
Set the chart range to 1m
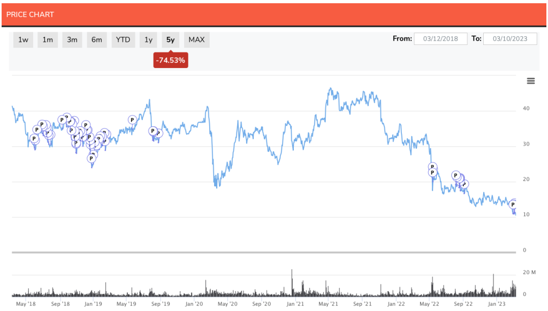[x=48, y=40]
